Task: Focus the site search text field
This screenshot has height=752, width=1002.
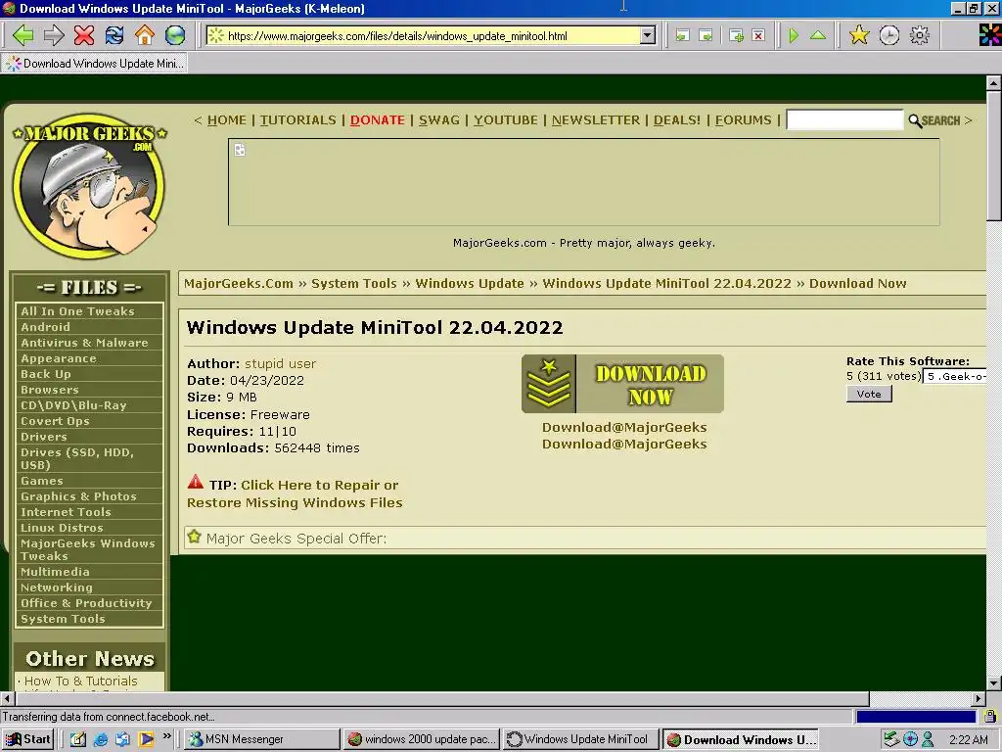Action: point(844,120)
